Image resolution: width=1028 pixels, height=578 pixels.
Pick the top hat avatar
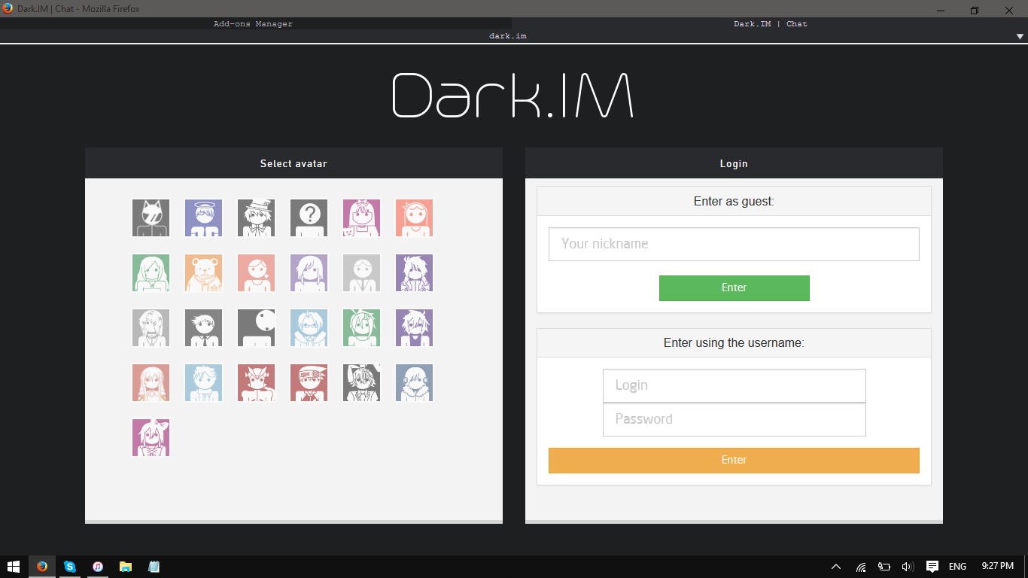(256, 218)
